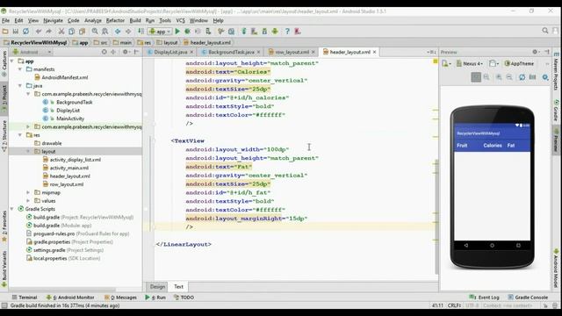562x316 pixels.
Task: Click the Make Project icon
Action: pyautogui.click(x=140, y=32)
